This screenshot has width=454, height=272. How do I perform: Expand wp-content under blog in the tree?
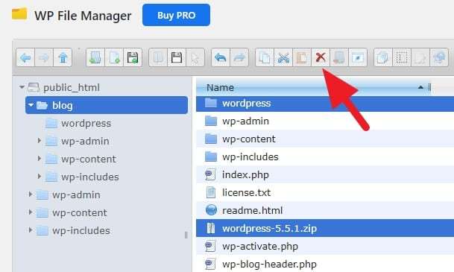(40, 159)
